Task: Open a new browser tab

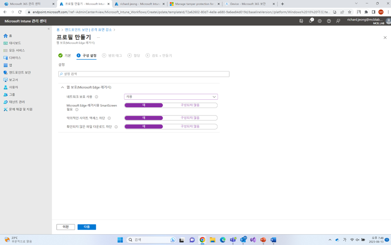Action: coord(282,4)
